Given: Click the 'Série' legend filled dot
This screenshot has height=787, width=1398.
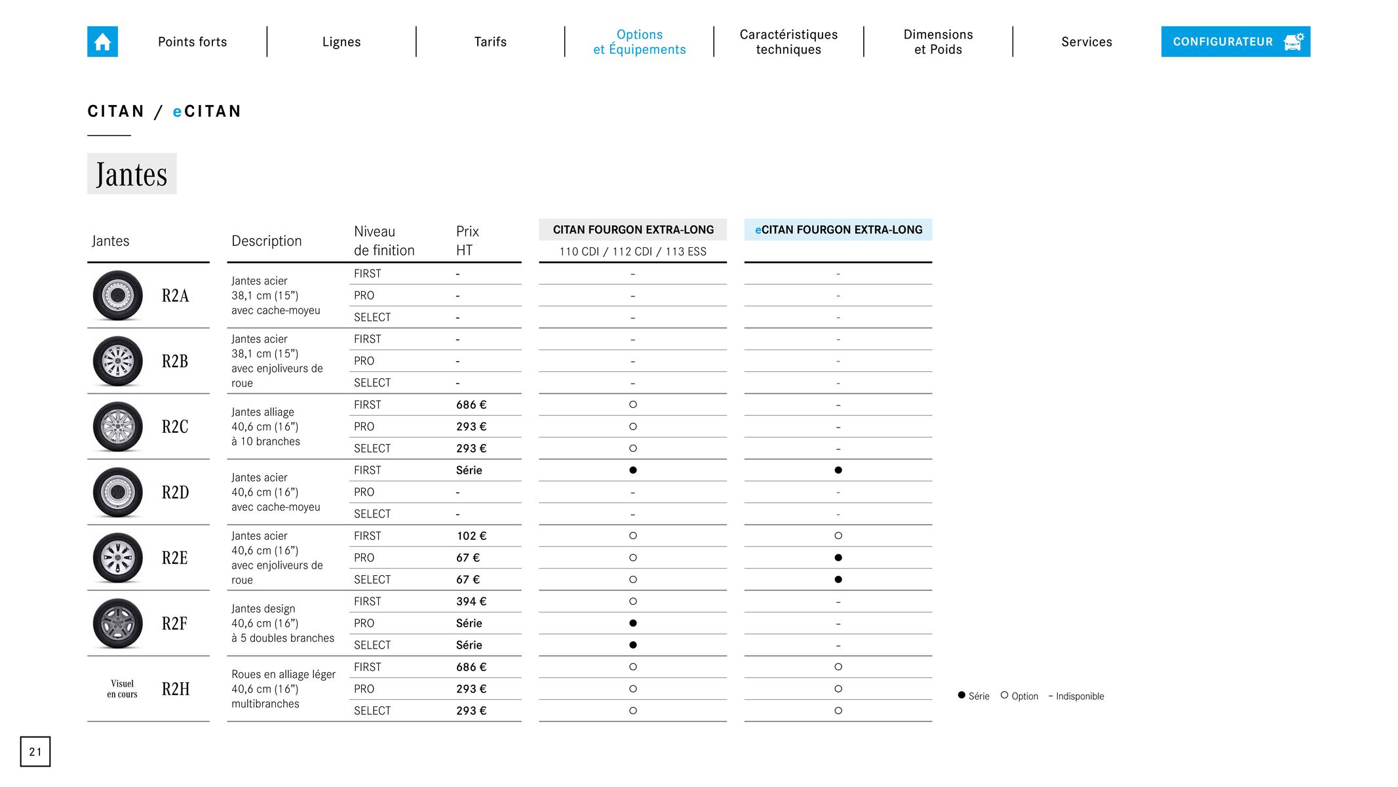Looking at the screenshot, I should (961, 695).
